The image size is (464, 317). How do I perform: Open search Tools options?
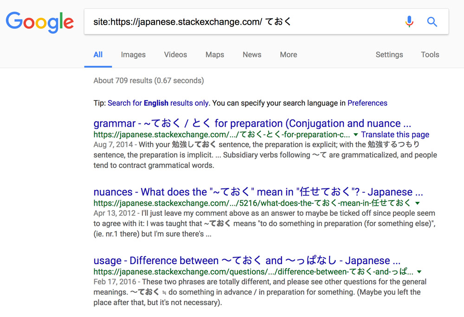(x=430, y=55)
